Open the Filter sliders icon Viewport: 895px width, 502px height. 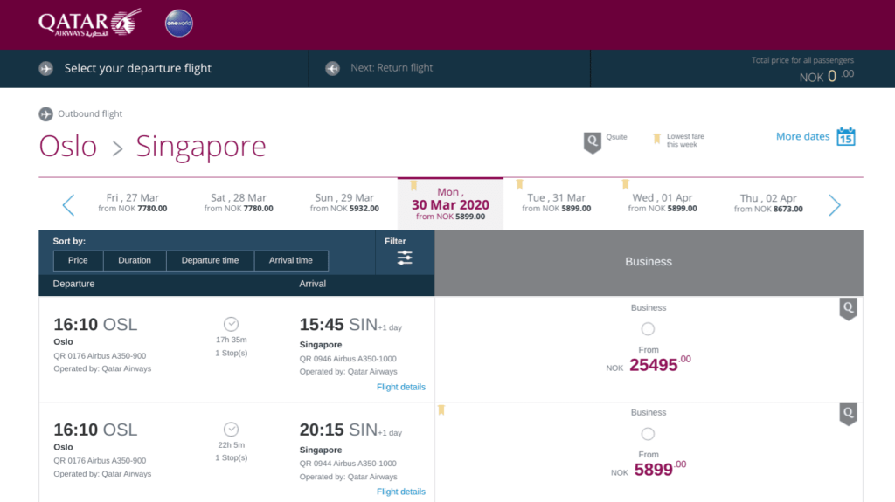tap(404, 258)
